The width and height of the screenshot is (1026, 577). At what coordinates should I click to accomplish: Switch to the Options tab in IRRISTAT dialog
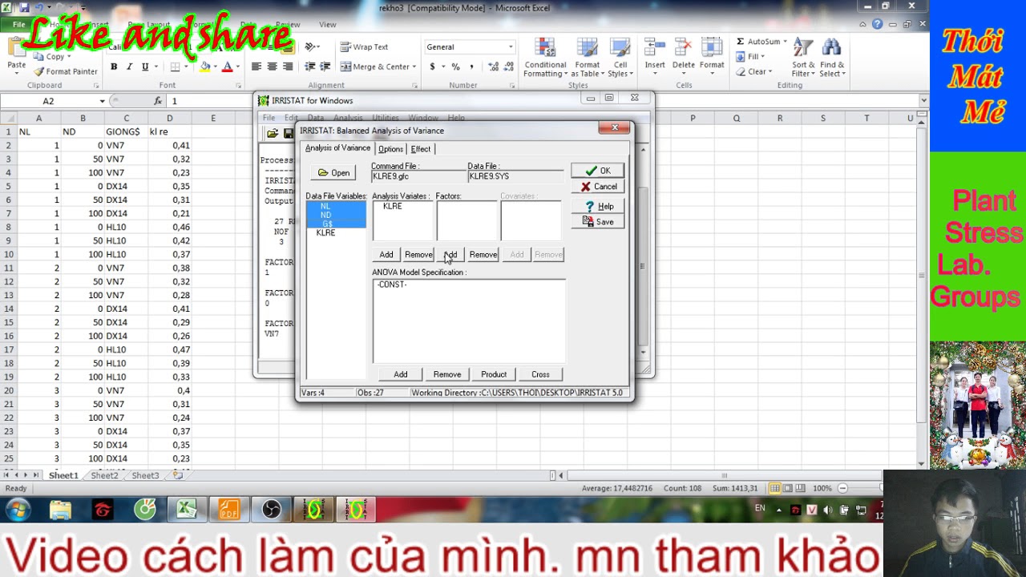390,149
